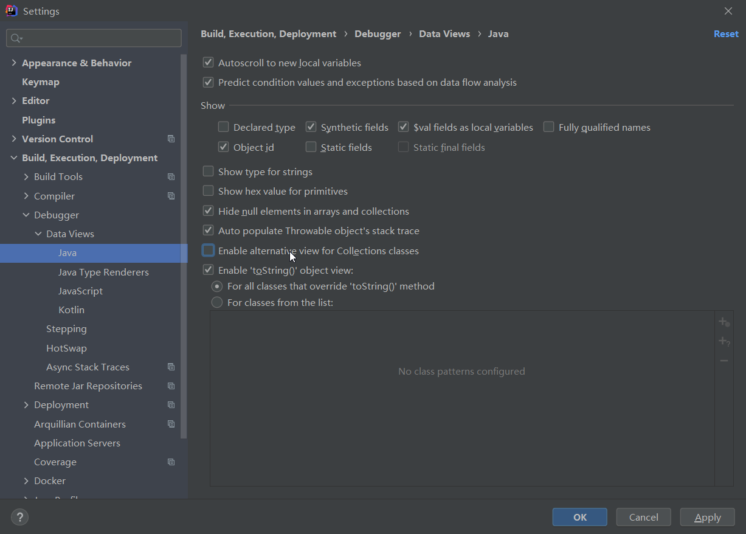Click the Reset link
This screenshot has height=534, width=746.
[726, 34]
